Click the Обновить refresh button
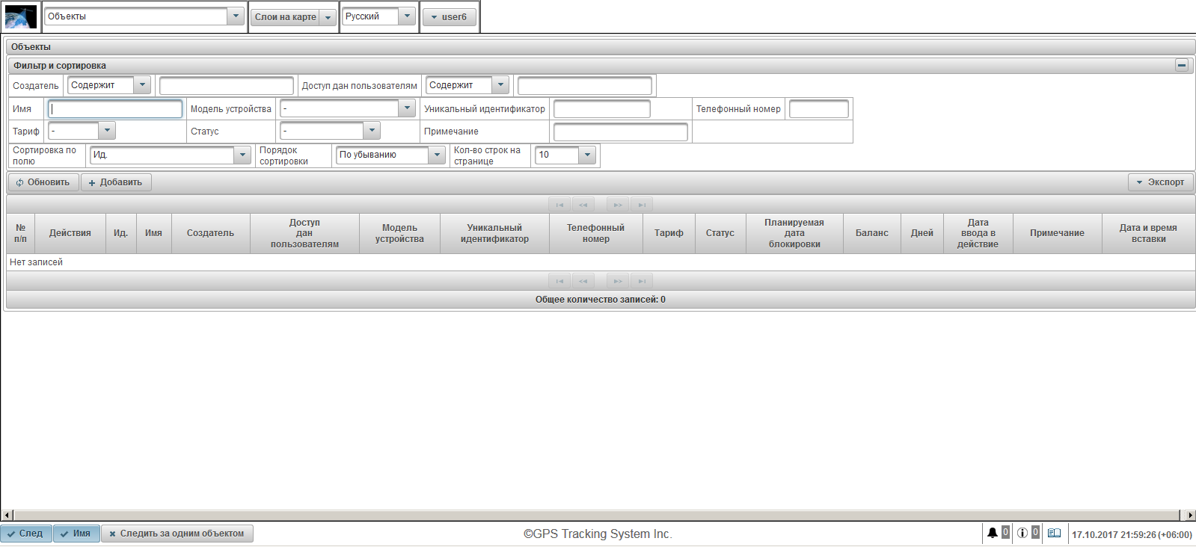The width and height of the screenshot is (1196, 547). (x=43, y=182)
